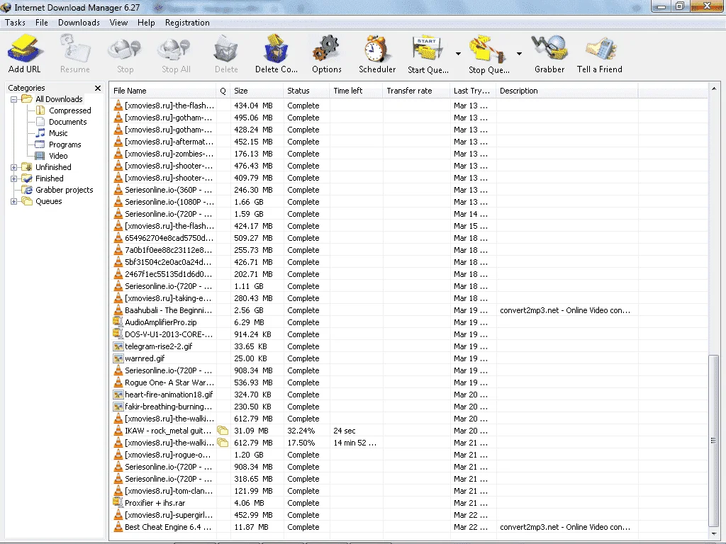Click archive icon of Proxifier + ihs.rar
Screen dimensions: 726x544
(x=118, y=502)
